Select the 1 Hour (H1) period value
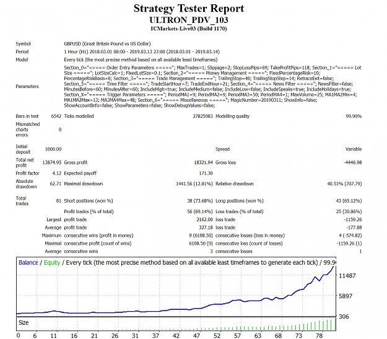 click(x=142, y=51)
